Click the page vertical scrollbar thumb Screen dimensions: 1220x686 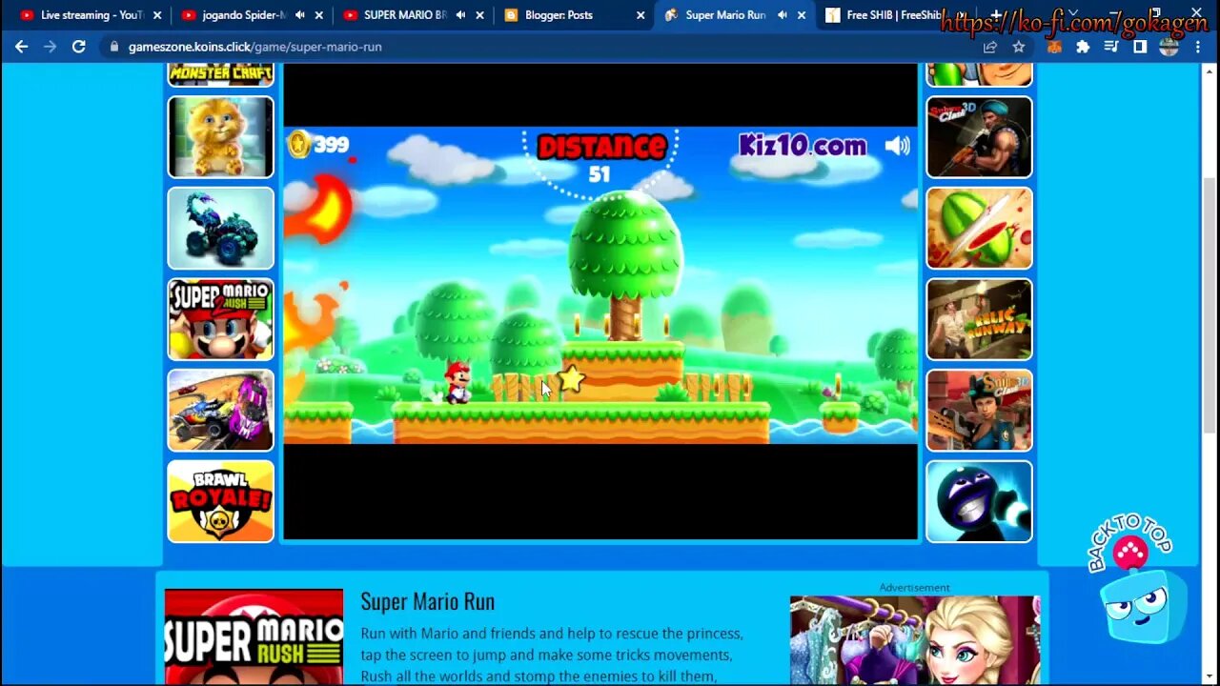click(x=1211, y=303)
